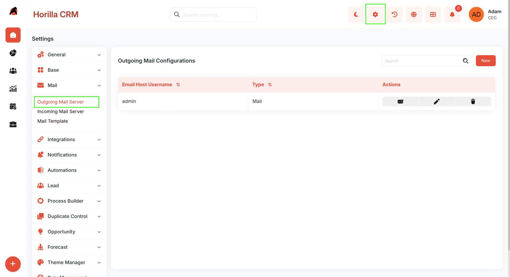Edit the admin mail configuration
The image size is (510, 277).
click(x=437, y=102)
